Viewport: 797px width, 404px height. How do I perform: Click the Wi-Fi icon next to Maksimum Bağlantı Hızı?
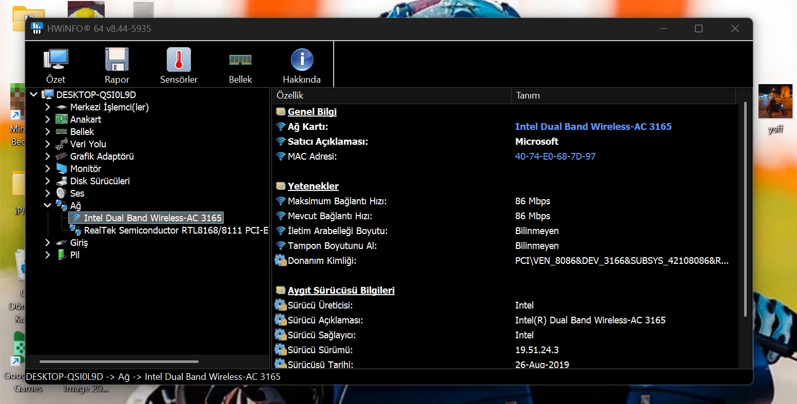(281, 201)
